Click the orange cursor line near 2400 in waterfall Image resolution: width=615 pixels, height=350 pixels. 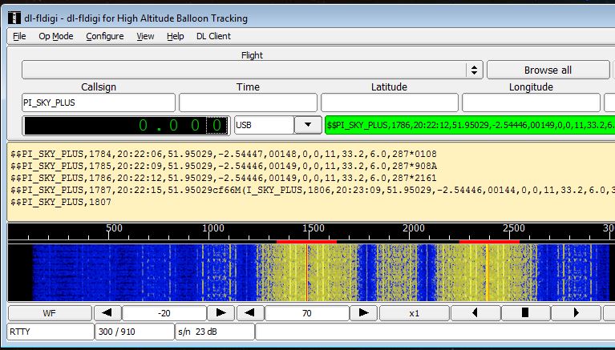tap(488, 272)
